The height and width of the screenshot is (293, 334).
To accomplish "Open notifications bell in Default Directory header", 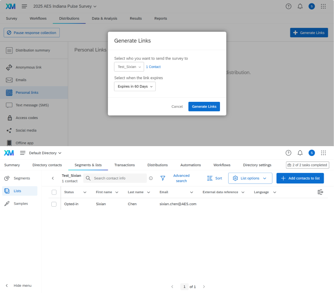I will [x=300, y=153].
